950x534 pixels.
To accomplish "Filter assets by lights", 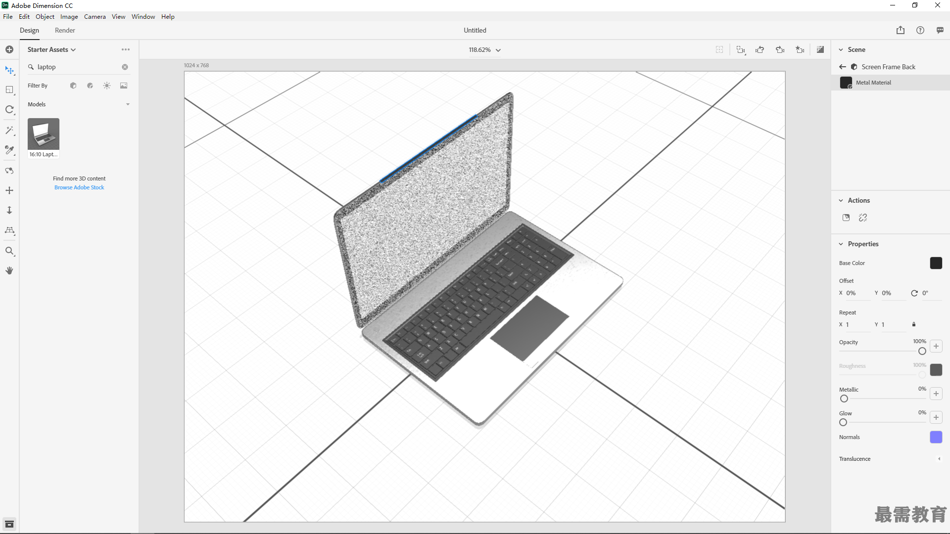I will [107, 86].
